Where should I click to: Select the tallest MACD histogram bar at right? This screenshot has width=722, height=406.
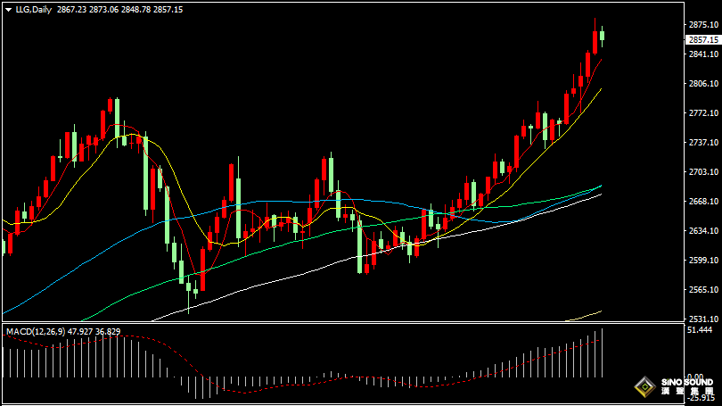(602, 353)
